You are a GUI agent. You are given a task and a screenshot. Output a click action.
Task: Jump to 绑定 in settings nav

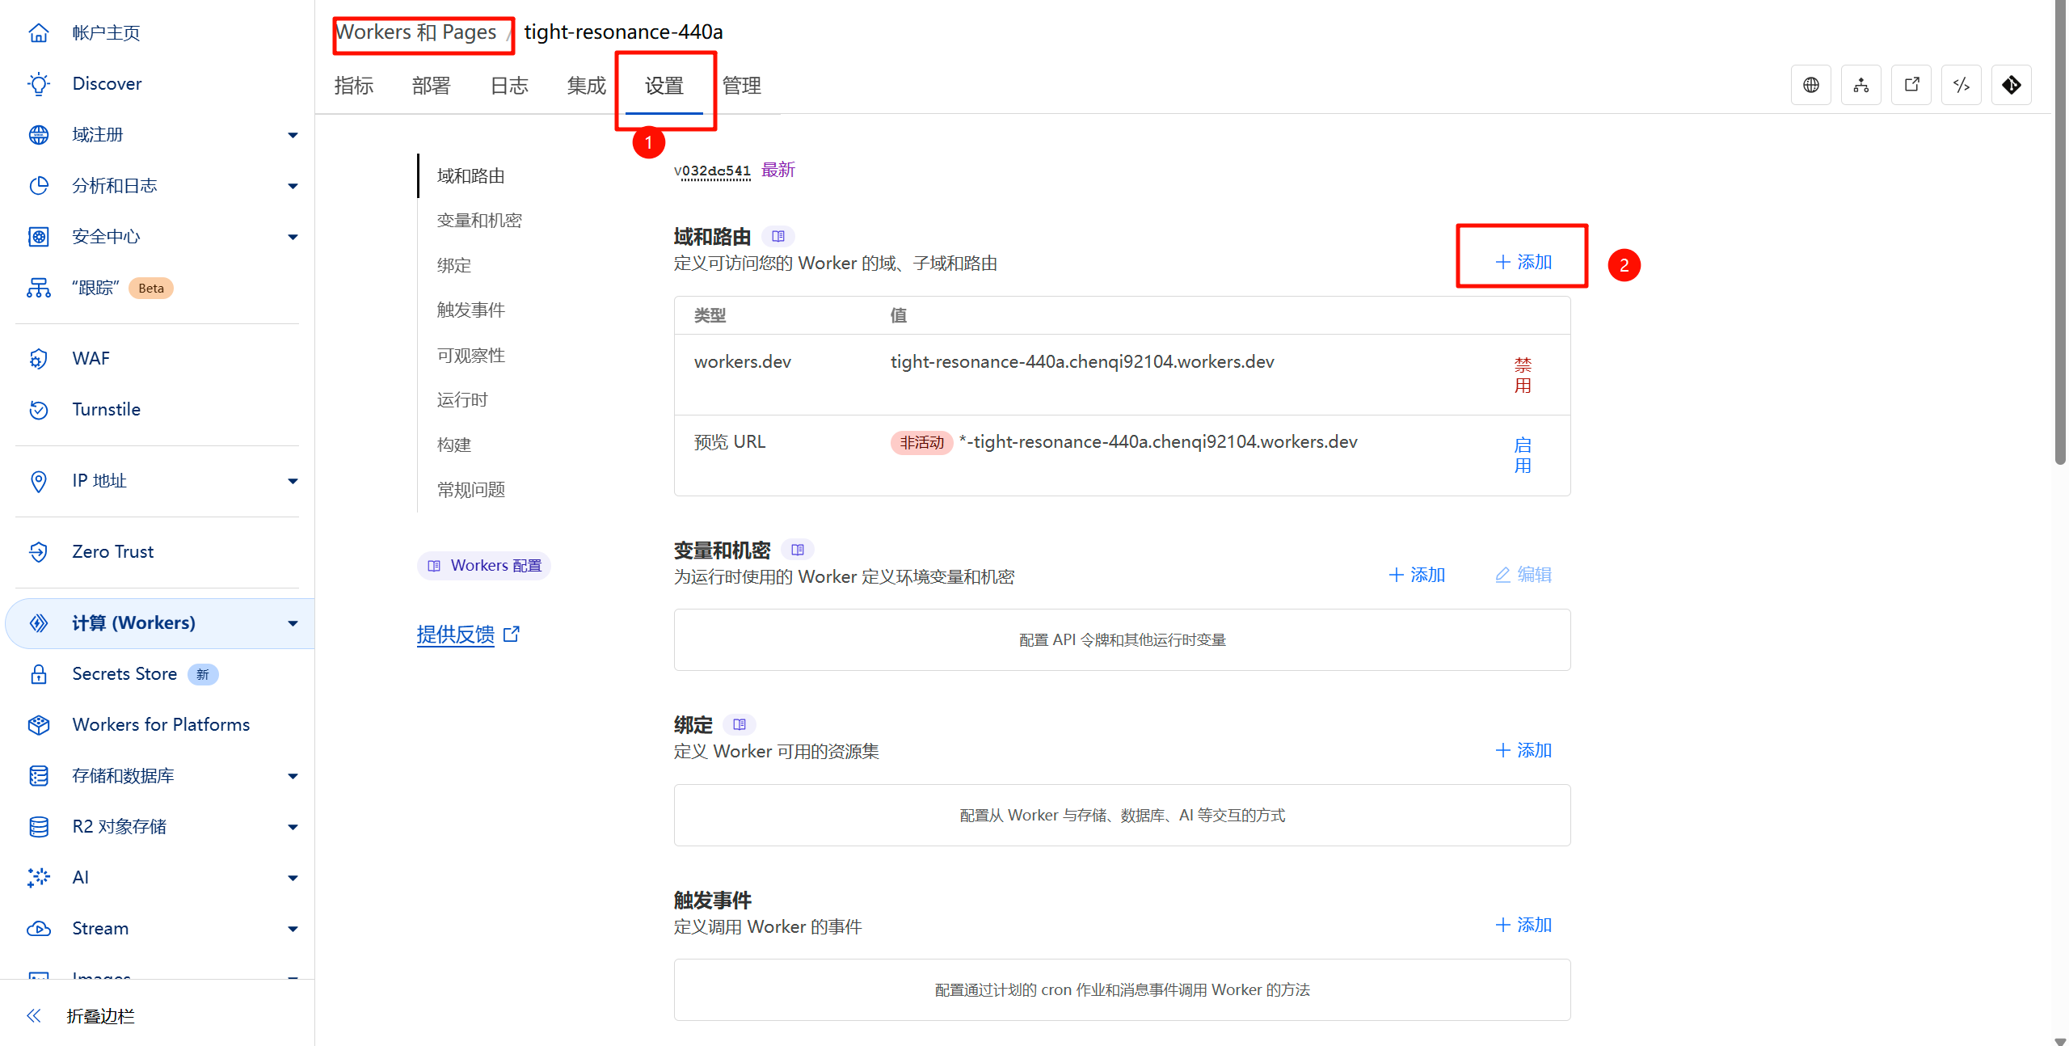pos(454,266)
